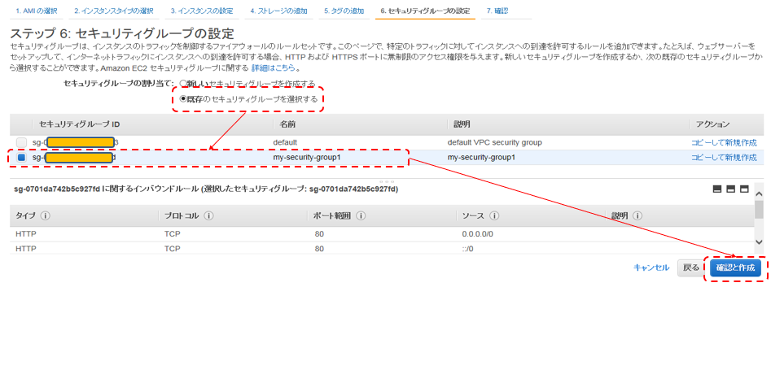
Task: Click the 0.0.0.0/0 source value
Action: (x=477, y=233)
